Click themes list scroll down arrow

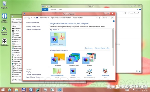click(112, 65)
